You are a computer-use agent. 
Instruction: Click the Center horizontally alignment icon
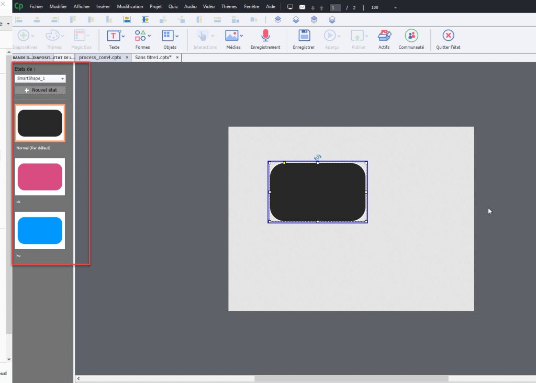(x=37, y=20)
